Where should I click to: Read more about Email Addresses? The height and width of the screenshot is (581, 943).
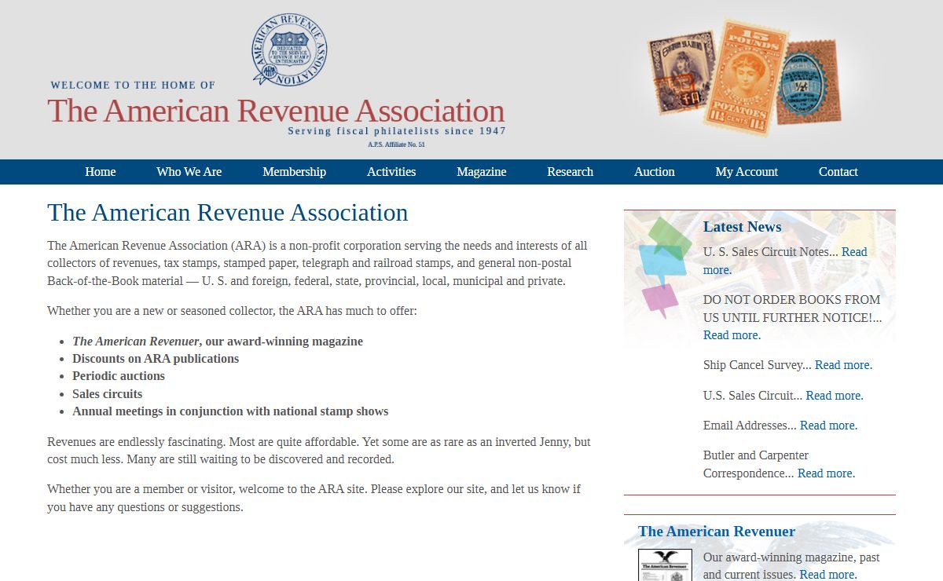click(828, 426)
